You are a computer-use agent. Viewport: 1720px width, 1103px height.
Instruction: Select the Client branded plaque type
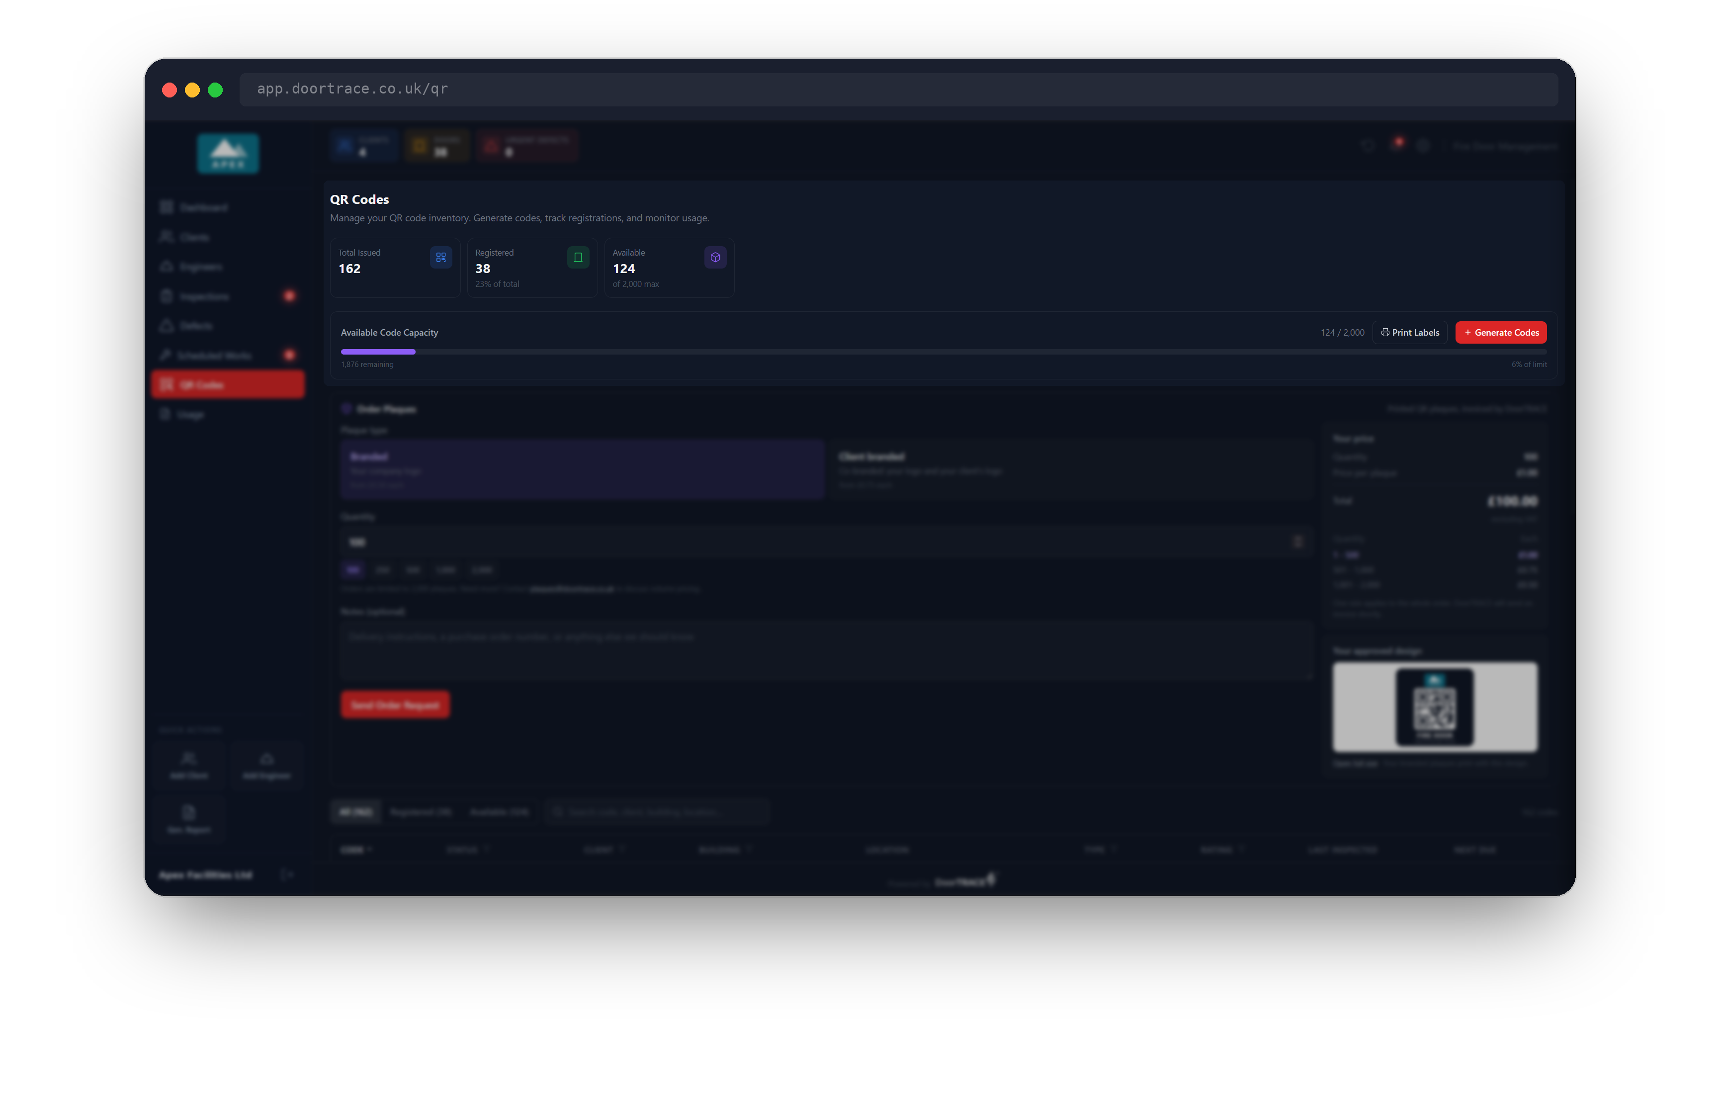pos(1071,470)
